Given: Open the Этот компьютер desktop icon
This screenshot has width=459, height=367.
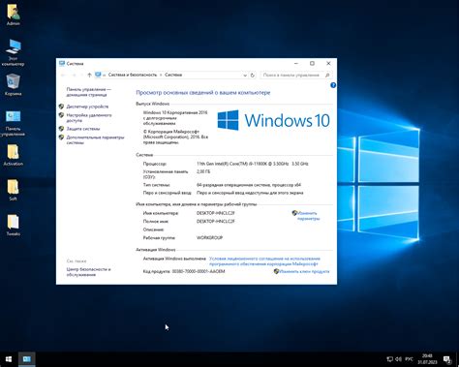Looking at the screenshot, I should point(13,52).
